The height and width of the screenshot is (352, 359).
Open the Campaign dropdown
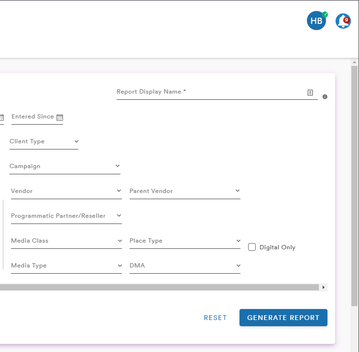[65, 166]
